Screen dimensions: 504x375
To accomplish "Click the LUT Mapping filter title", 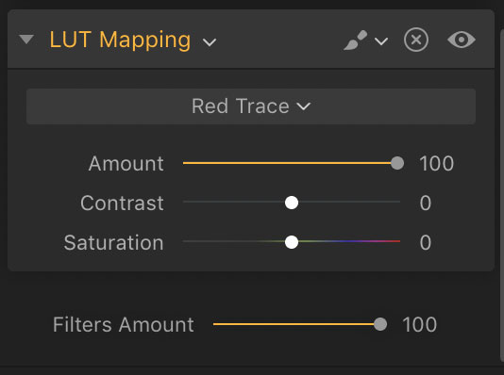I will pos(120,41).
